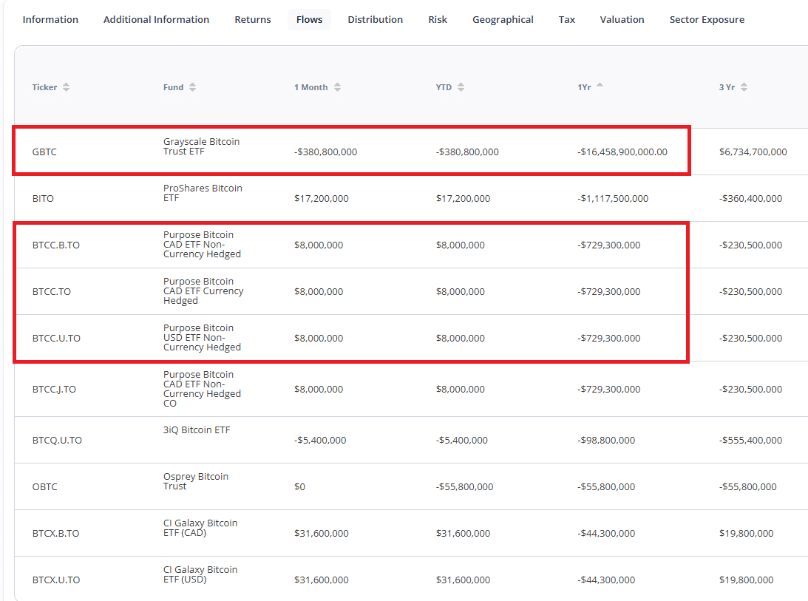Click the BTCQ.U.TO ticker cell

pyautogui.click(x=57, y=441)
